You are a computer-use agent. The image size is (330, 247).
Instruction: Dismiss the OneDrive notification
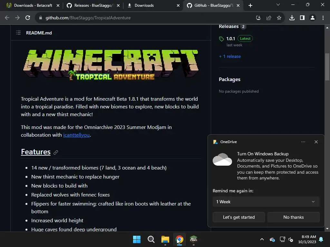point(316,142)
